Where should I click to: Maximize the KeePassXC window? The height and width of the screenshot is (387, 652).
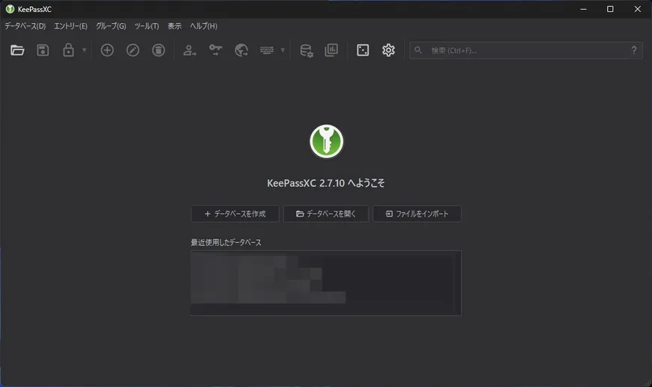click(610, 9)
